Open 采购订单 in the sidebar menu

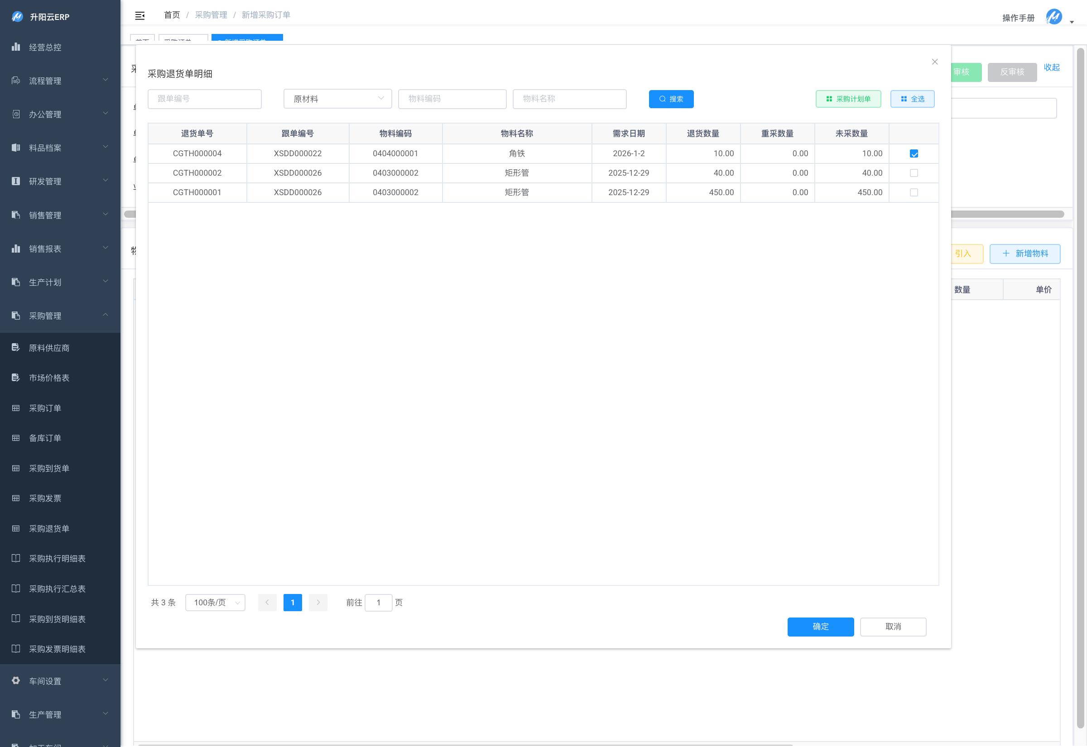[x=45, y=408]
